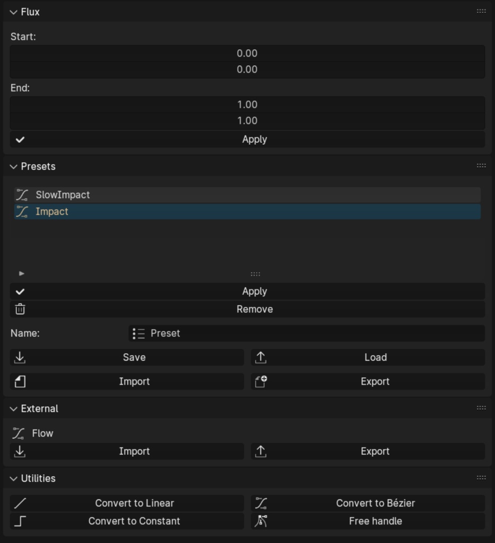Screen dimensions: 495x543
Task: Collapse the Utilities panel
Action: tap(13, 478)
